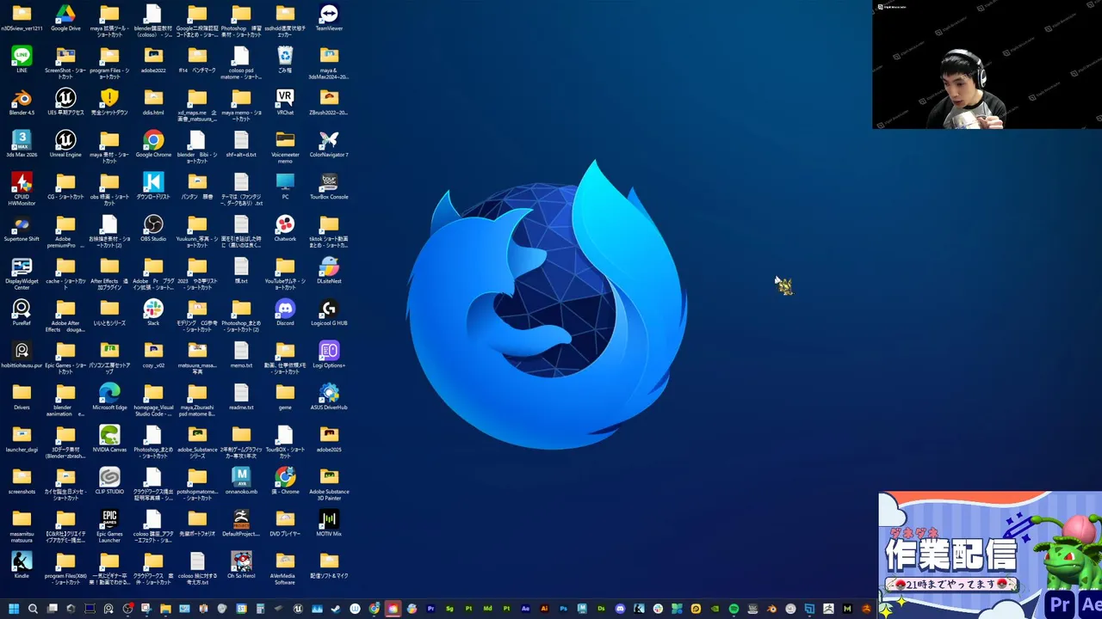Open the Windows Start menu

coord(14,609)
